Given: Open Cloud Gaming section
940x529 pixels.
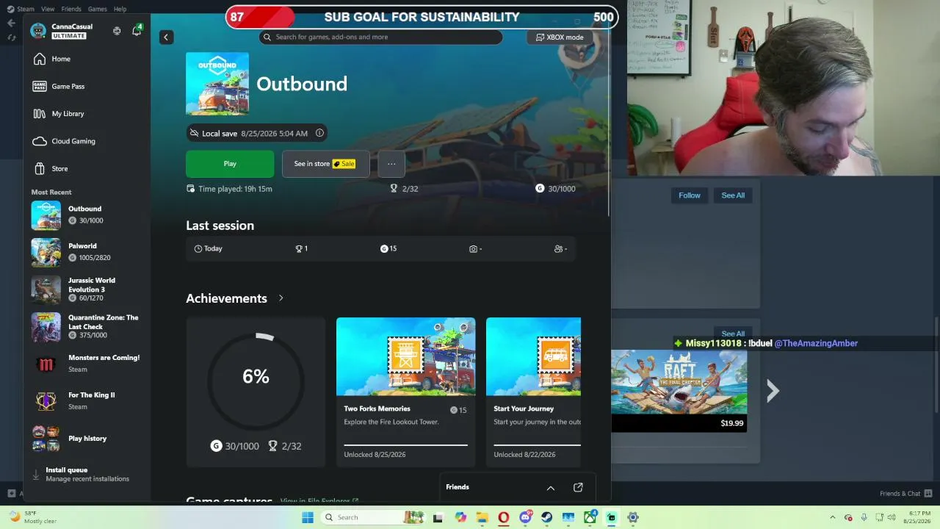Looking at the screenshot, I should (x=87, y=141).
